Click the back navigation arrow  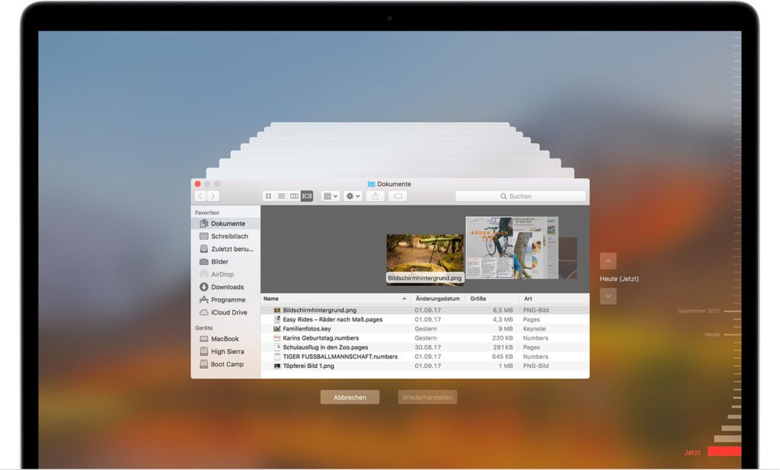pyautogui.click(x=199, y=196)
